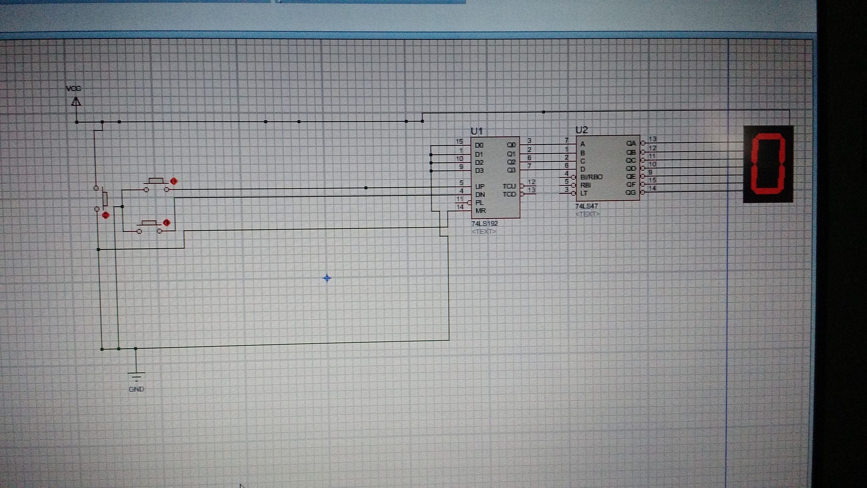Click the 'TCD' pin label on U1
The width and height of the screenshot is (867, 488).
509,194
